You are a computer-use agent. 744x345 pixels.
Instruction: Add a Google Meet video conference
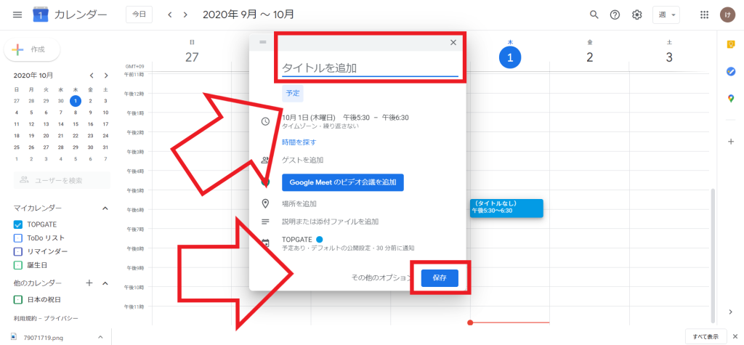point(343,182)
